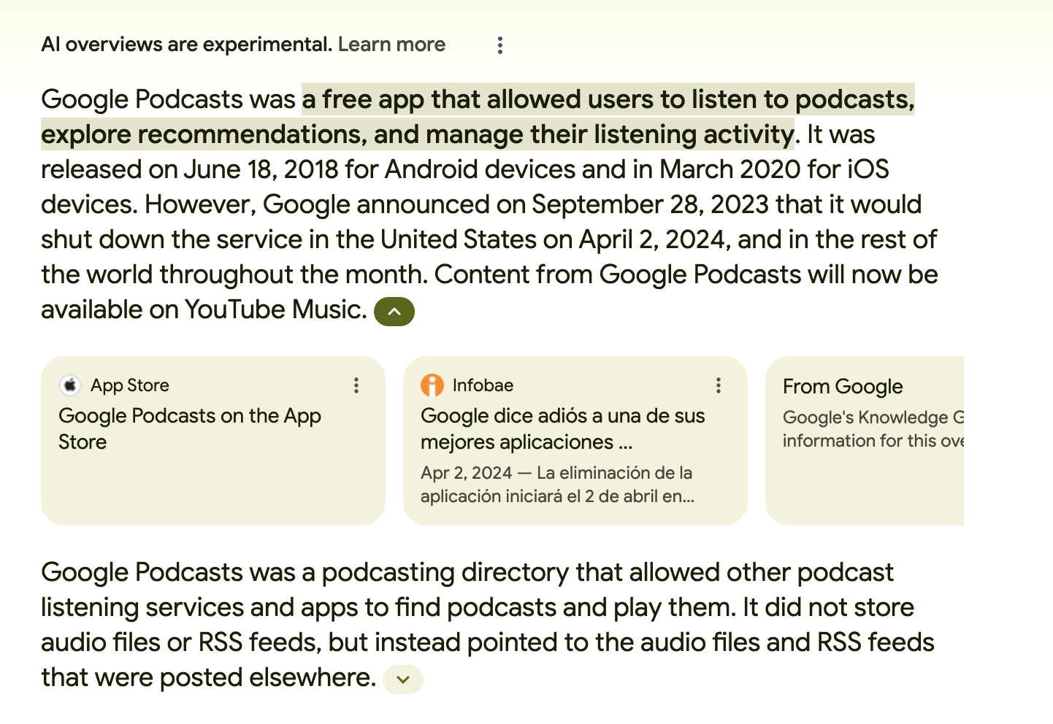This screenshot has height=724, width=1053.
Task: Collapse the first paragraph sources chevron
Action: point(394,312)
